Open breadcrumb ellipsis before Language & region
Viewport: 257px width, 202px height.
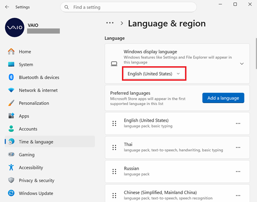[110, 23]
